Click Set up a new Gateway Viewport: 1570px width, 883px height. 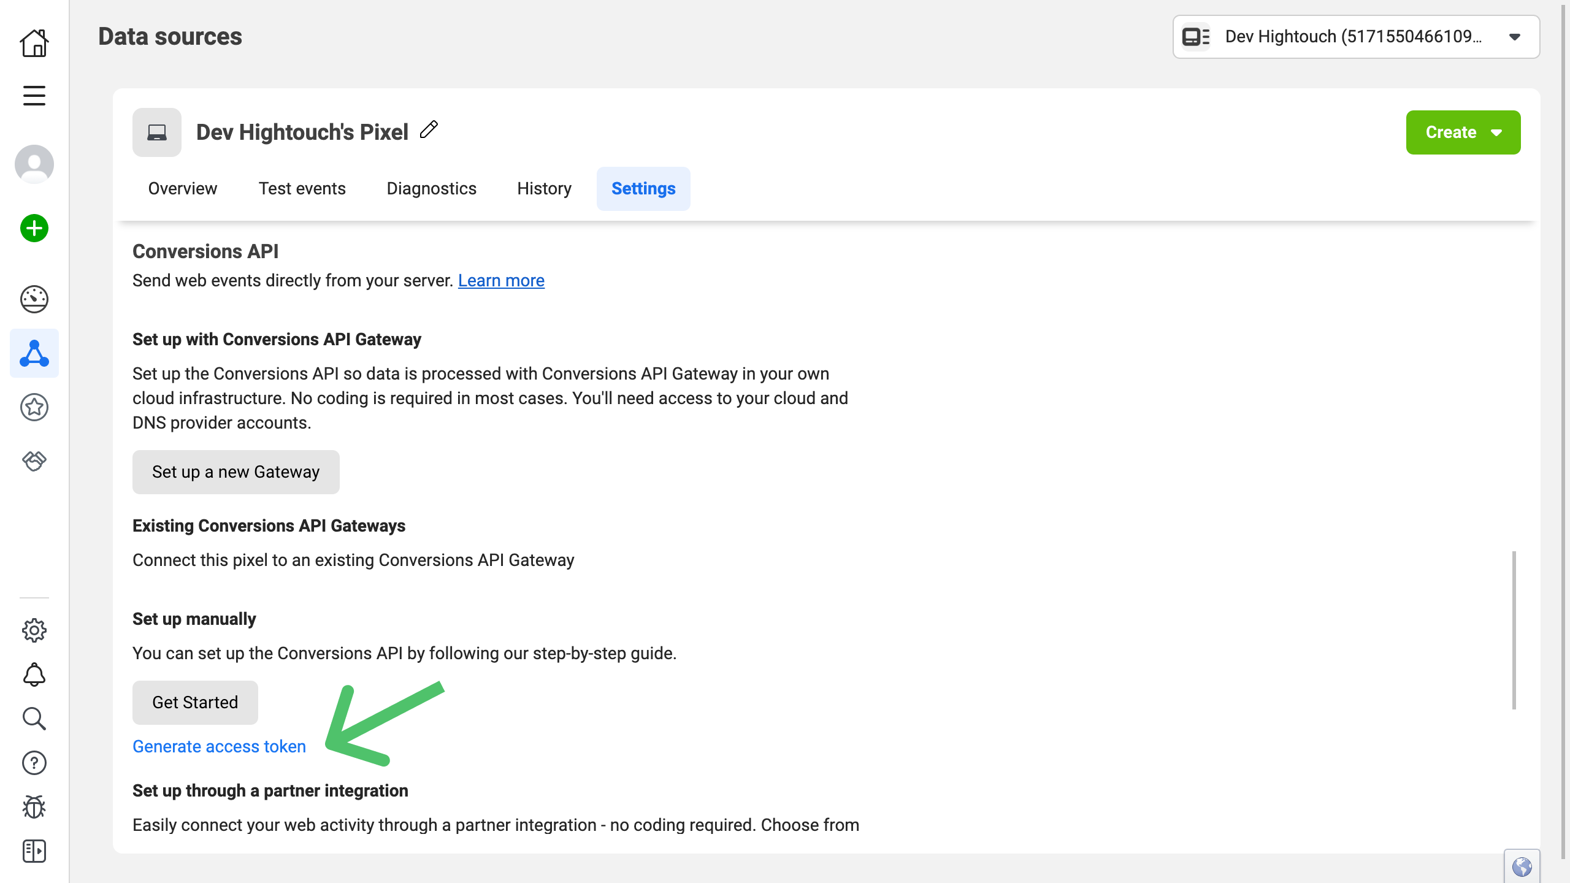coord(235,472)
